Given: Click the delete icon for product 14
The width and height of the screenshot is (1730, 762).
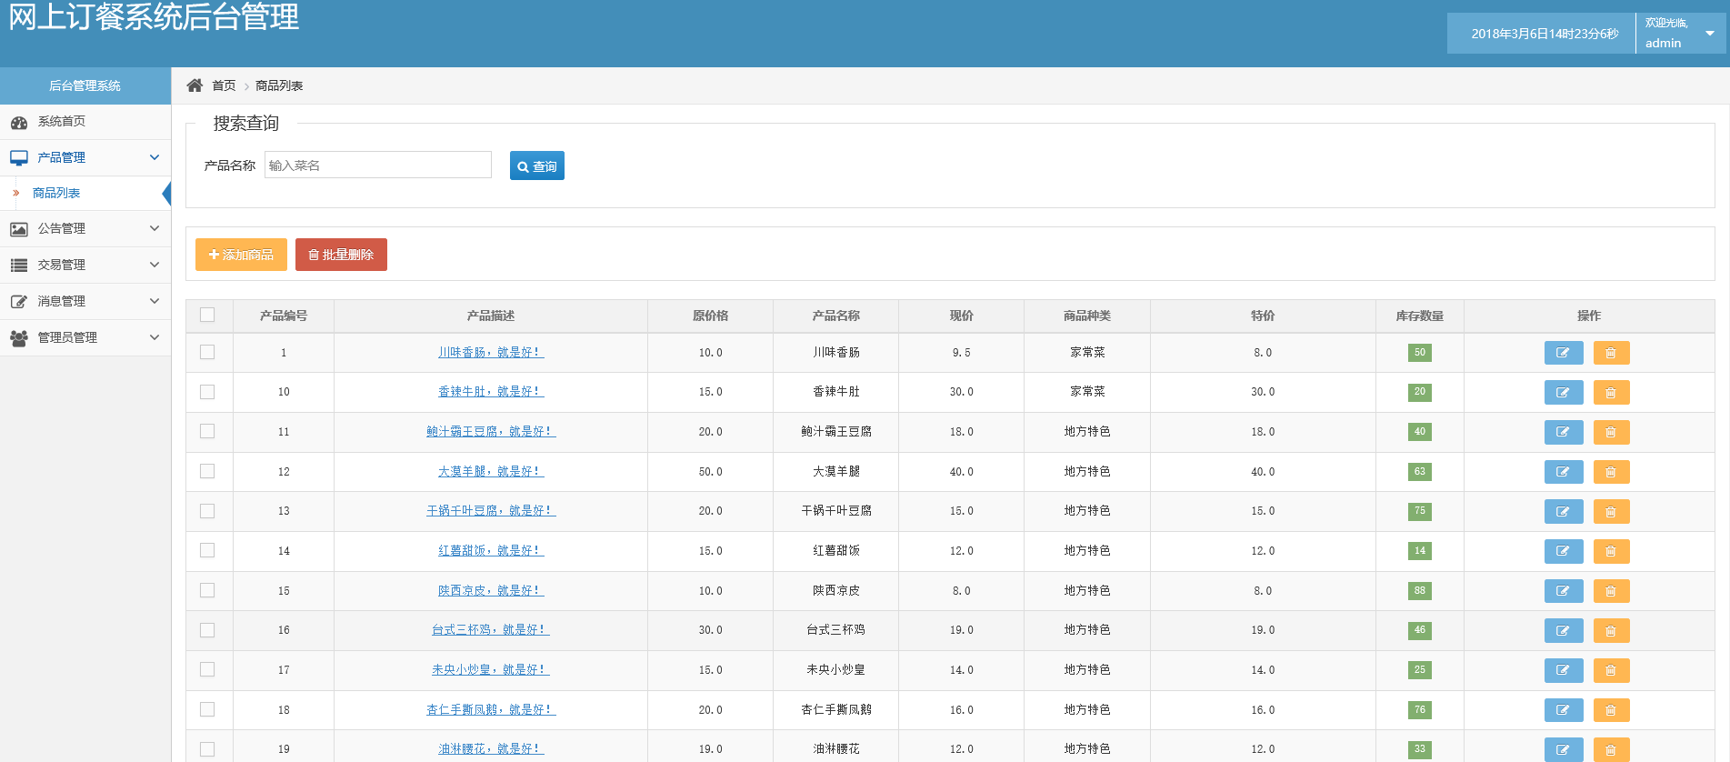Looking at the screenshot, I should [x=1611, y=551].
